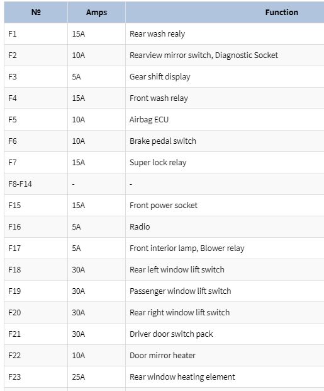Click Passenger window lift switch row
The height and width of the screenshot is (391, 324).
[164, 291]
